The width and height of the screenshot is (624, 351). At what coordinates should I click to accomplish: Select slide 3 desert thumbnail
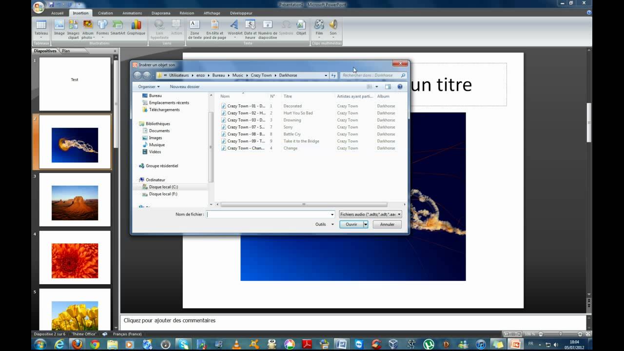pyautogui.click(x=75, y=200)
